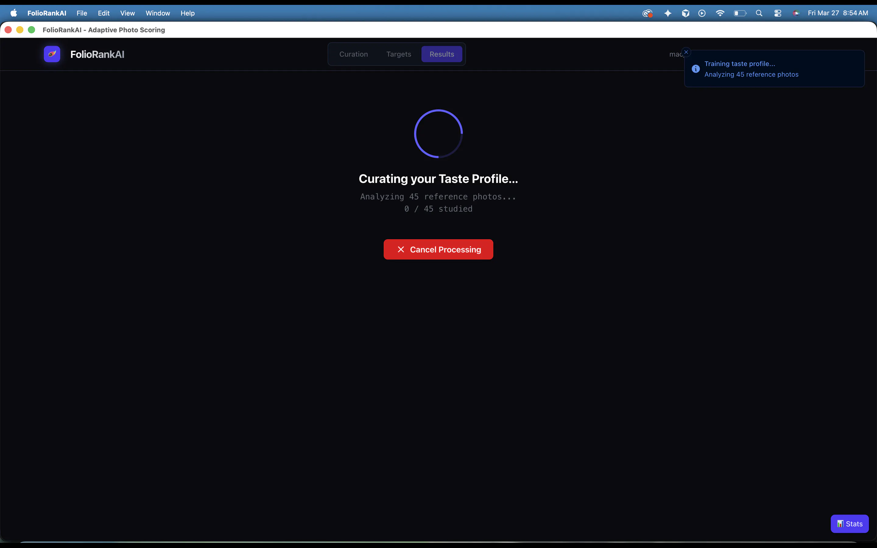Switch to the Targets tab
Viewport: 877px width, 548px height.
(399, 54)
